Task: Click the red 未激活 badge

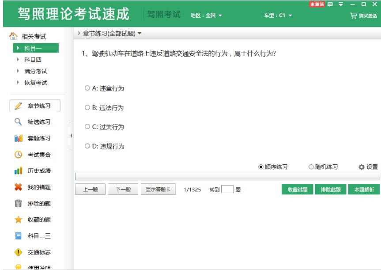Action: 317,4
